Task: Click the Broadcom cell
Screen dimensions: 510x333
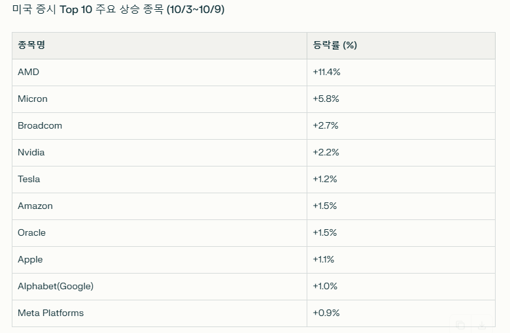Action: click(x=40, y=126)
